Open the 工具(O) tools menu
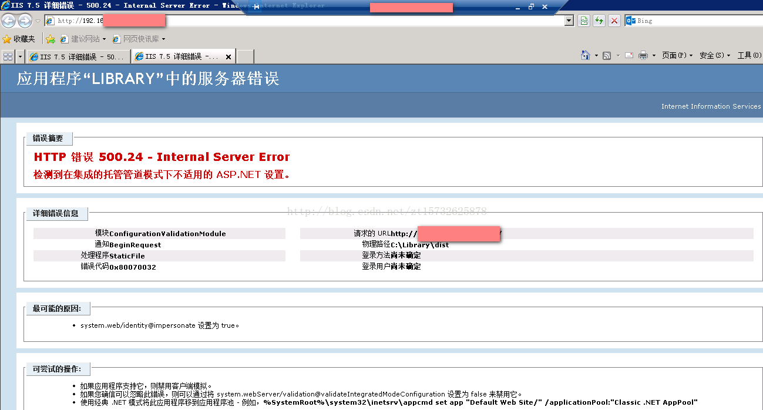This screenshot has height=410, width=763. 748,55
